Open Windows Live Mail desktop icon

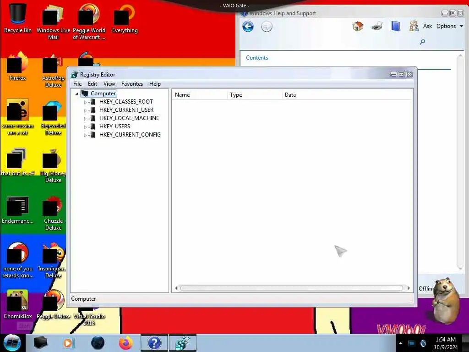pos(53,22)
